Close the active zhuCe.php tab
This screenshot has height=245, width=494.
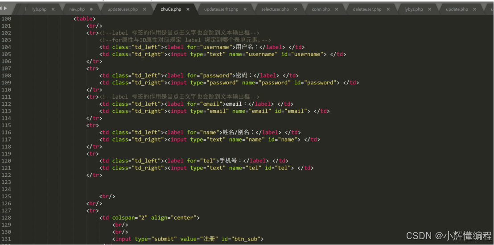click(188, 9)
